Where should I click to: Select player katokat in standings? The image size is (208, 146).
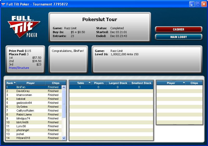click(x=34, y=99)
